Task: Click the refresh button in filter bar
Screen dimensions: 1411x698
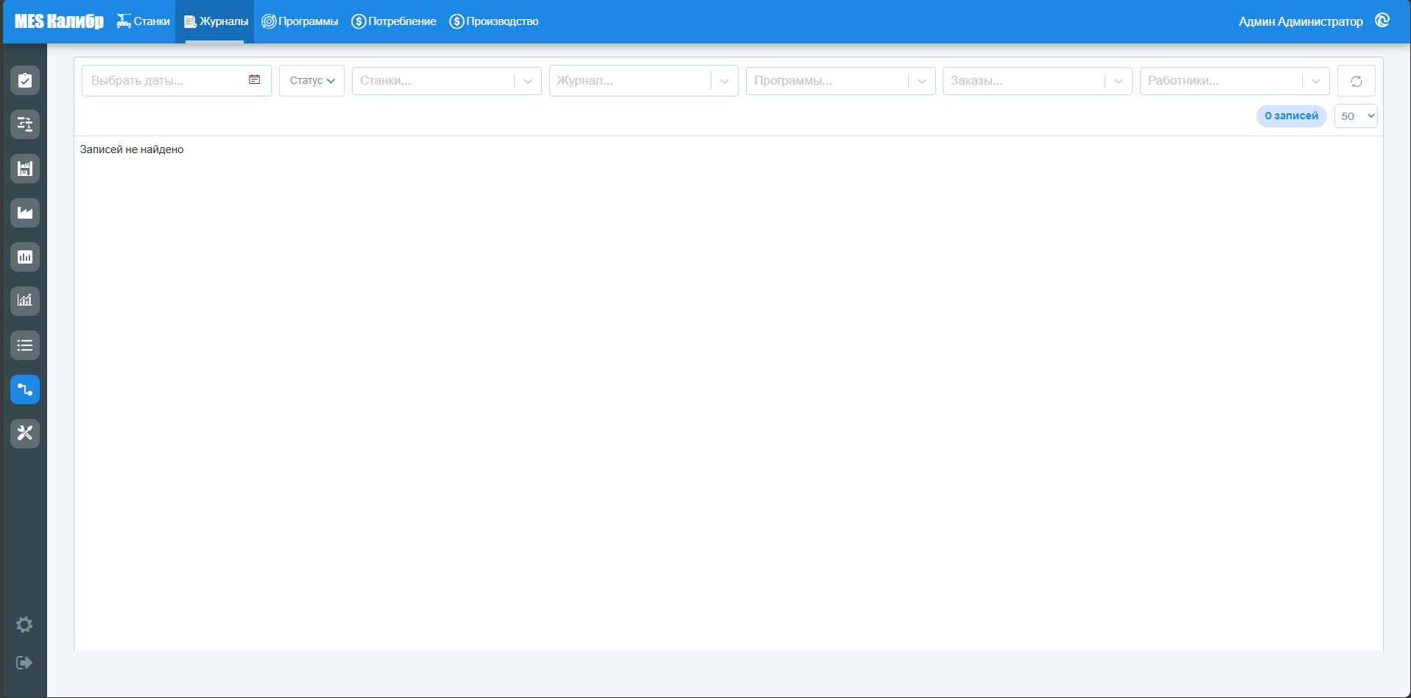Action: coord(1356,81)
